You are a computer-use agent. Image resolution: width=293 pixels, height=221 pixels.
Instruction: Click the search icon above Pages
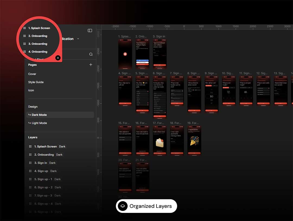pos(91,54)
